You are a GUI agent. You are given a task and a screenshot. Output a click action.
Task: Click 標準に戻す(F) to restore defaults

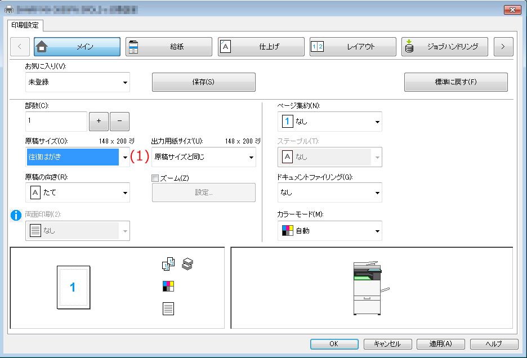455,82
